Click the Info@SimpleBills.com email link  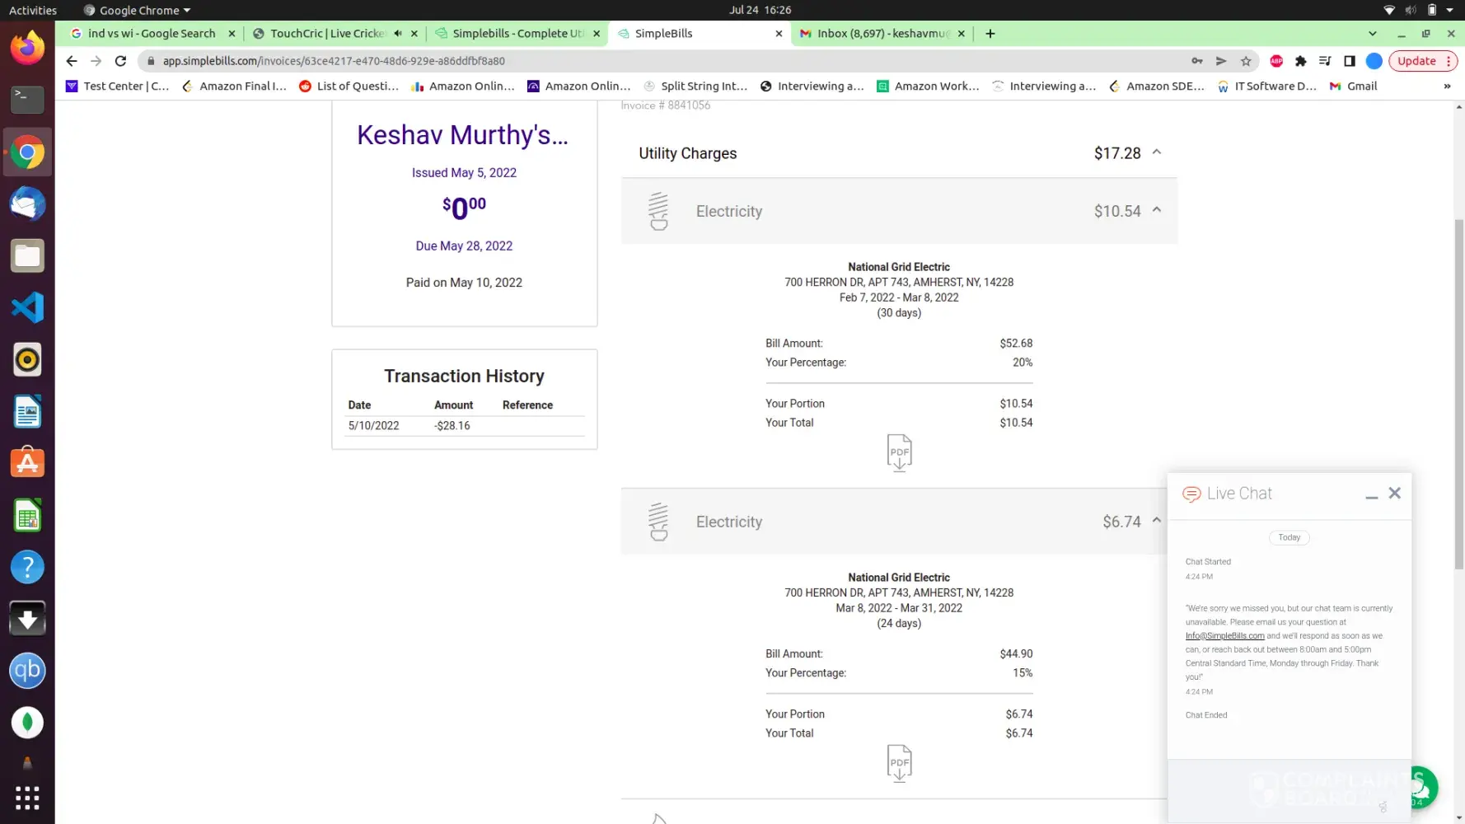pos(1224,636)
